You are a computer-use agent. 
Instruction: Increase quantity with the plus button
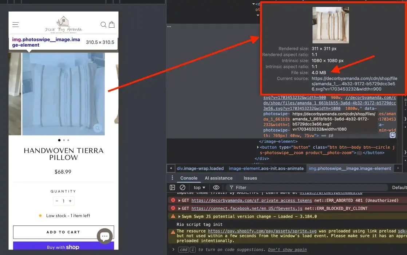[70, 201]
